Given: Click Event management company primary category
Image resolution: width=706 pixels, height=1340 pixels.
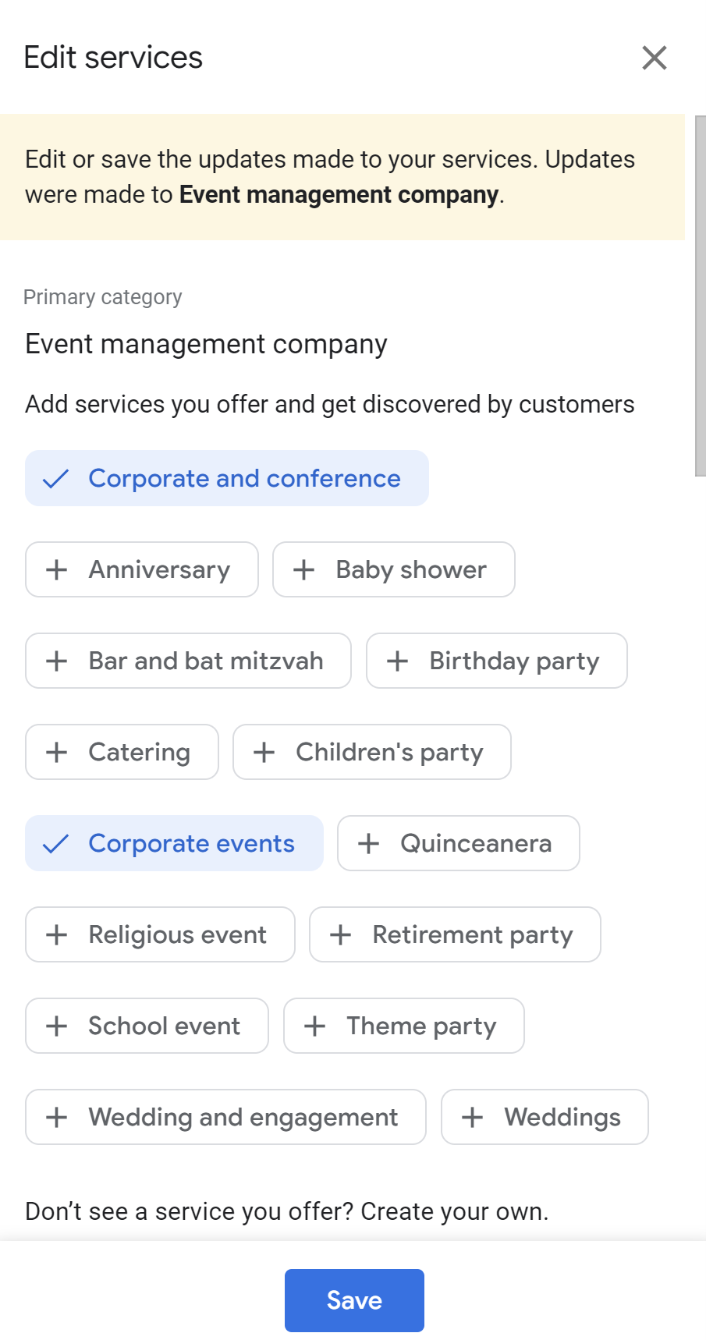Looking at the screenshot, I should (206, 344).
